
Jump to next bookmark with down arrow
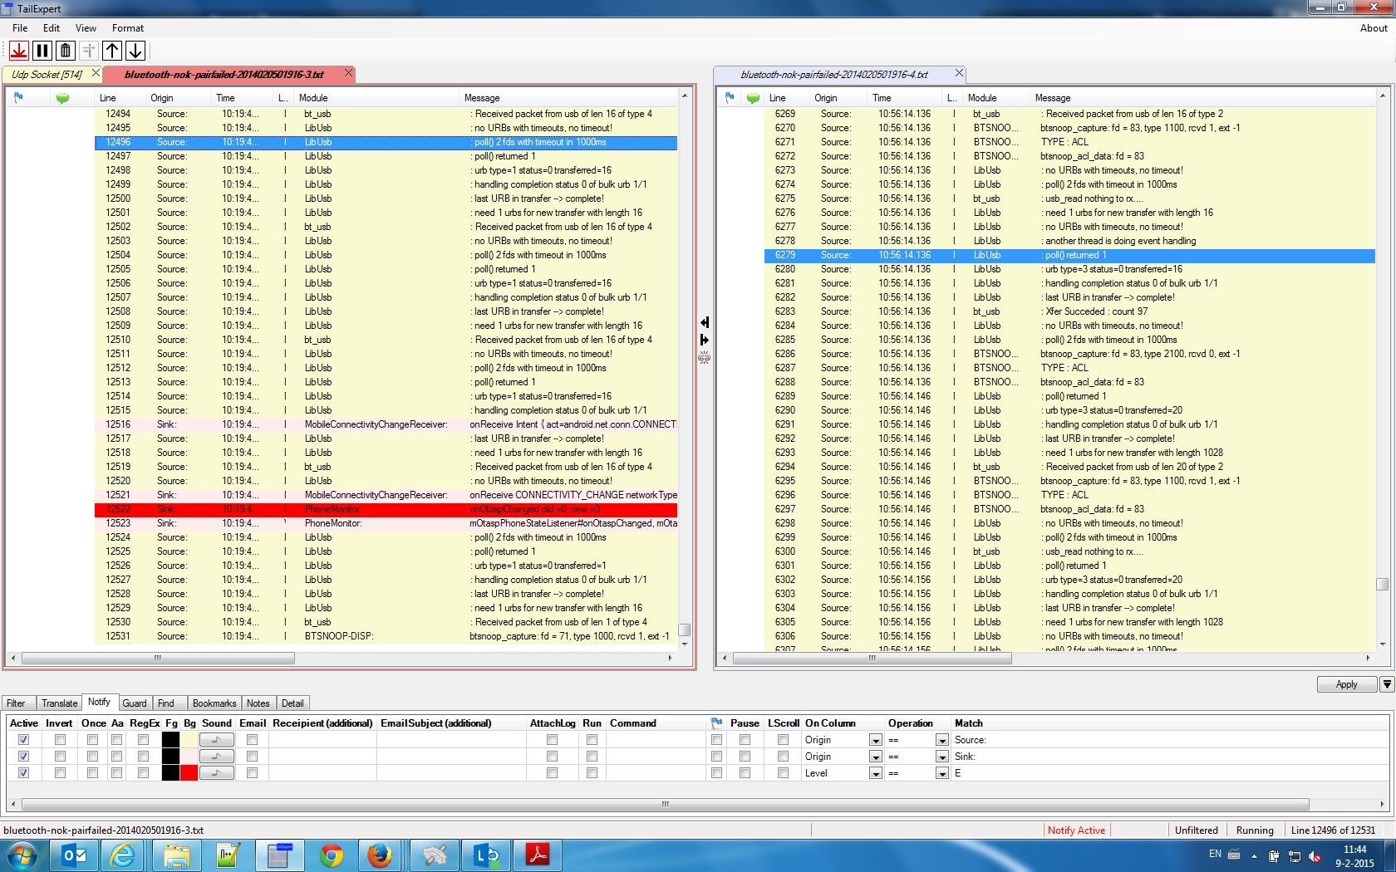(135, 51)
